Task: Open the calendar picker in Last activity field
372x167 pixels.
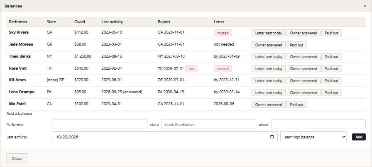Action: click(272, 137)
